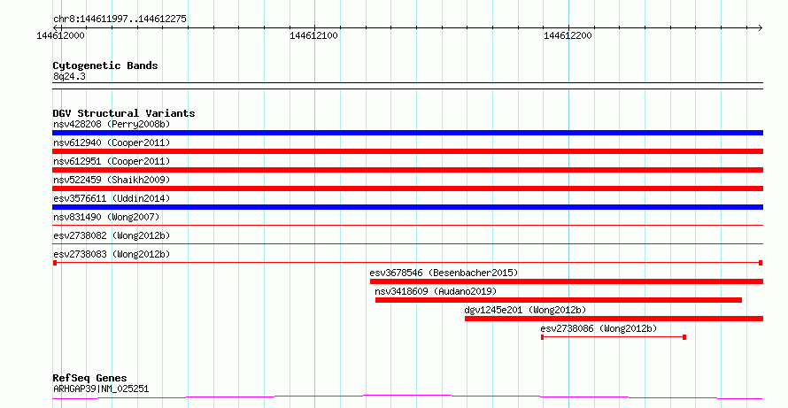Viewport: 788px width, 408px height.
Task: Click the thin esv2738086 variant line
Action: point(614,337)
